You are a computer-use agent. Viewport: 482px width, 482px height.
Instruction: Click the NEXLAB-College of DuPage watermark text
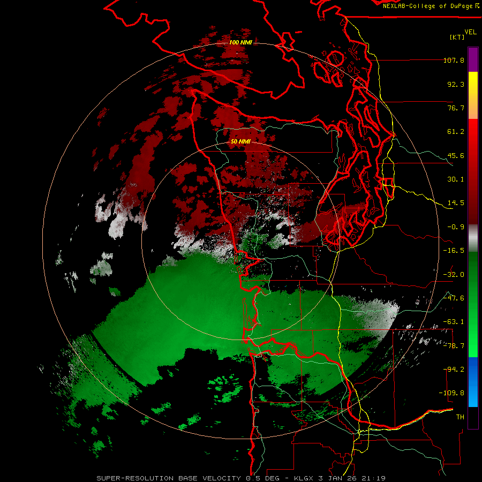pyautogui.click(x=431, y=6)
